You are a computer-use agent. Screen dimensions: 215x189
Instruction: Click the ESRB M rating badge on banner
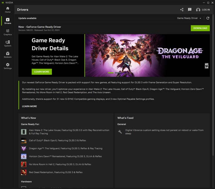coord(207,66)
